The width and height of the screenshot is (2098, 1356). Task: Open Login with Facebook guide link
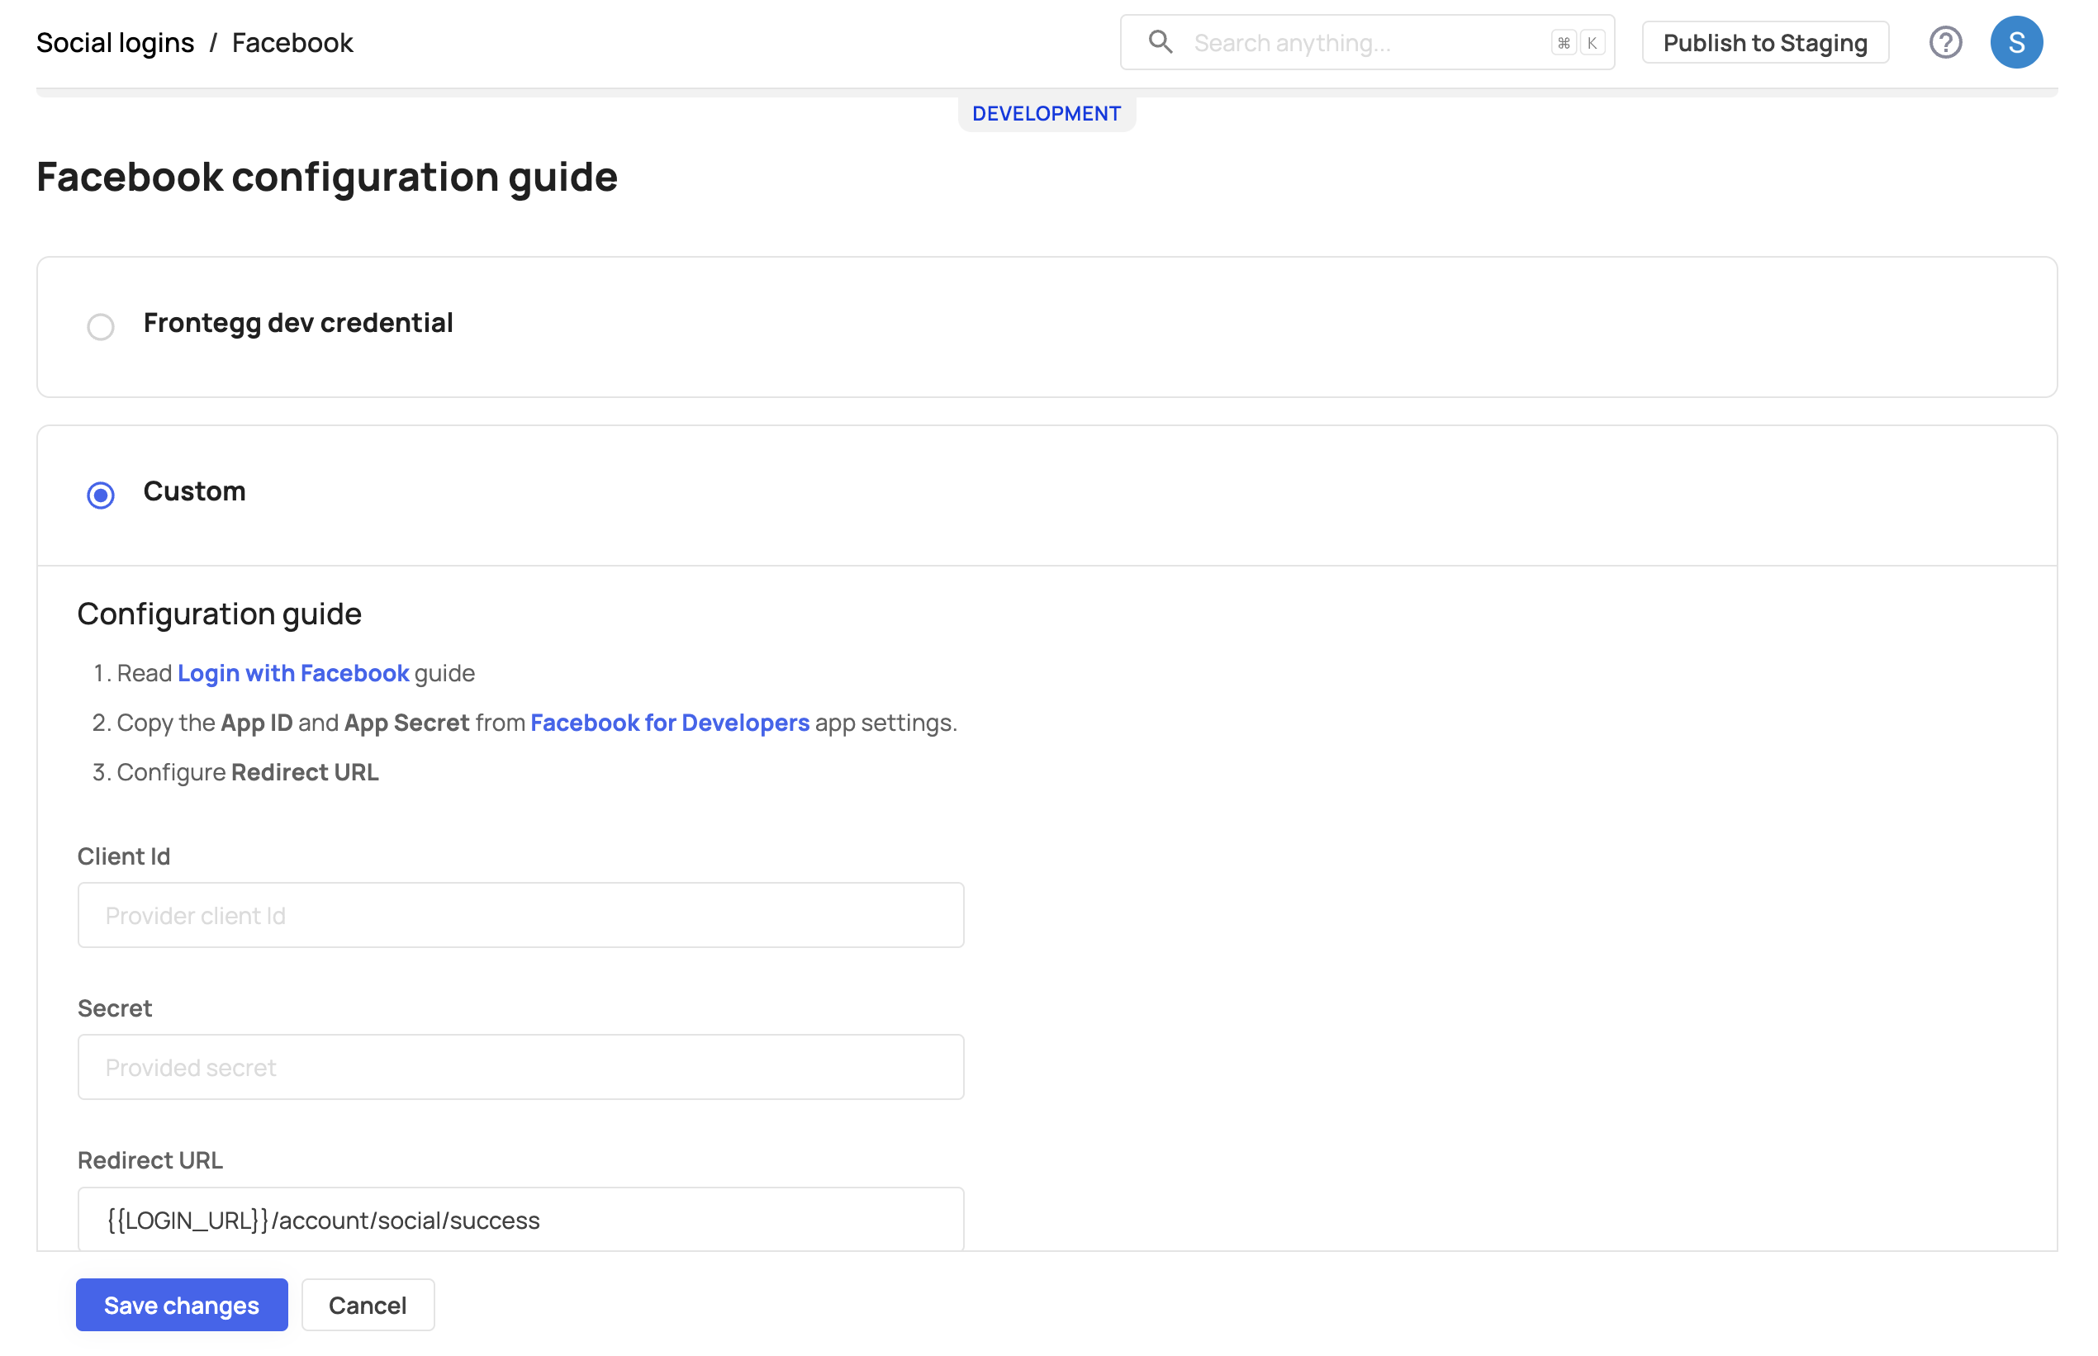click(x=292, y=673)
